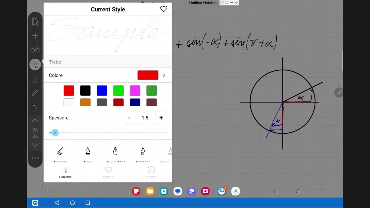The image size is (370, 208).
Task: Pick the dark red color swatch
Action: tap(119, 102)
